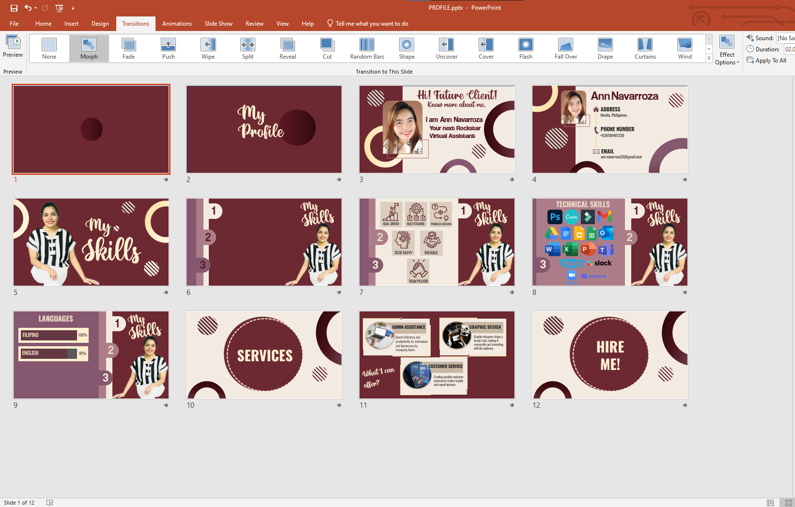Apply the Uncover transition

(447, 49)
